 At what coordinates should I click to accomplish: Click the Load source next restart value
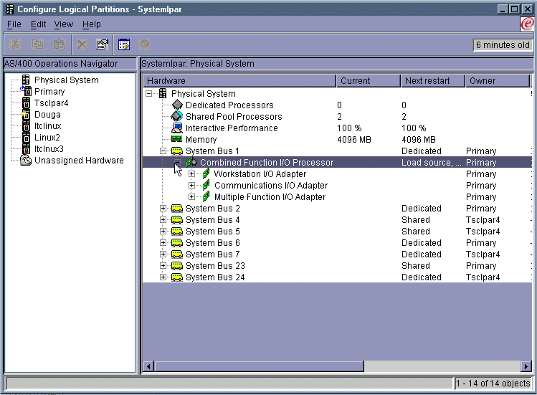[x=431, y=163]
